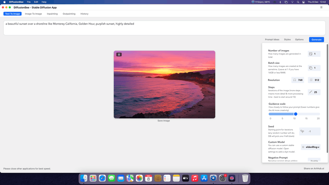
Task: Click the Seed sprout icon
Action: click(x=302, y=132)
